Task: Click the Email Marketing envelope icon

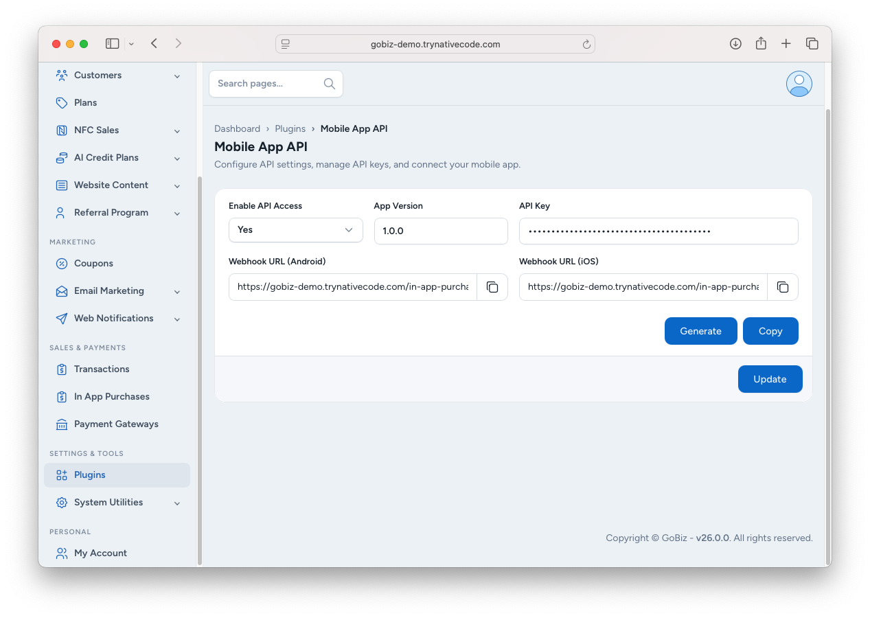Action: click(62, 291)
